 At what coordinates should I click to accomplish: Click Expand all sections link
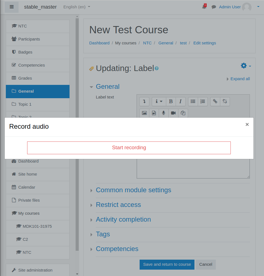point(240,79)
